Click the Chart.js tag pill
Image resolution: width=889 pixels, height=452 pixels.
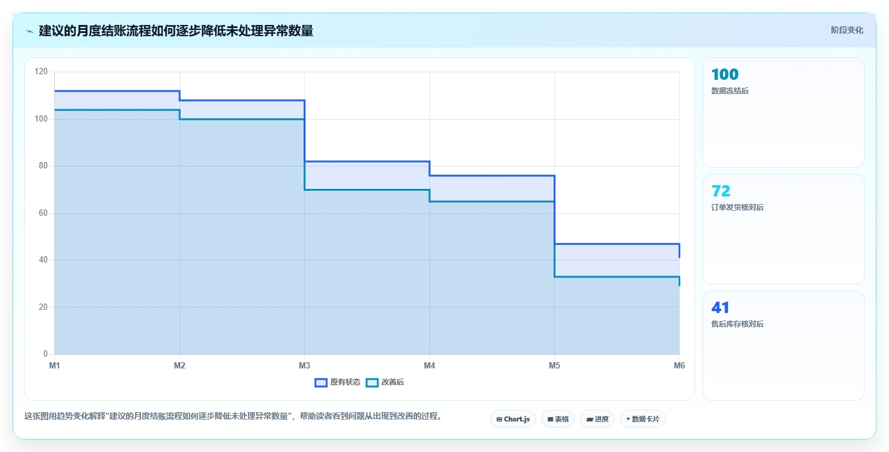point(513,419)
